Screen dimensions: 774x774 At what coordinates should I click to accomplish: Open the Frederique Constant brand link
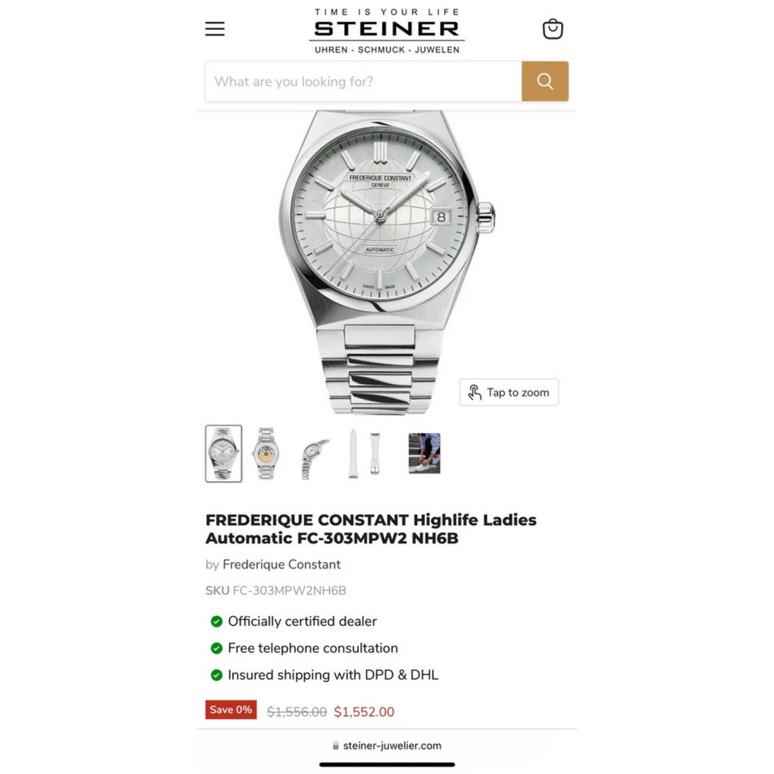(x=281, y=564)
